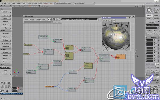The width and height of the screenshot is (160, 100).
Task: Click the scale 's' transform icon
Action: click(158, 40)
